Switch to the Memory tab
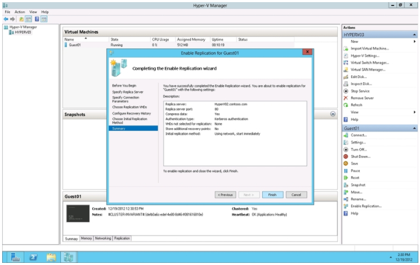The height and width of the screenshot is (265, 420). [86, 238]
